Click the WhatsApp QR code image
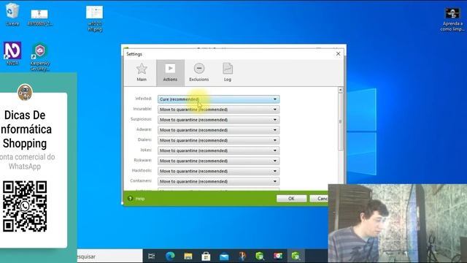Viewport: 467px width, 263px height. (25, 206)
